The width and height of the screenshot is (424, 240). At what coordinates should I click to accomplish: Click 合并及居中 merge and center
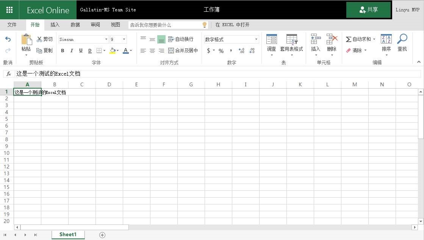[183, 51]
